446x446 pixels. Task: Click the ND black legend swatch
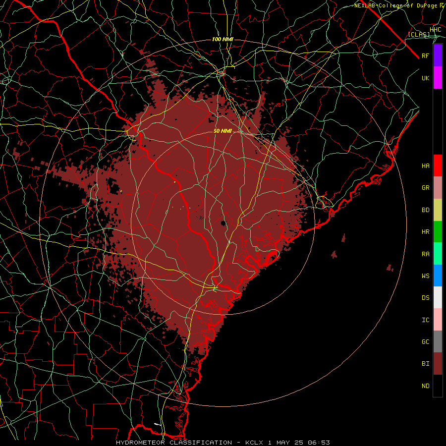pos(438,386)
